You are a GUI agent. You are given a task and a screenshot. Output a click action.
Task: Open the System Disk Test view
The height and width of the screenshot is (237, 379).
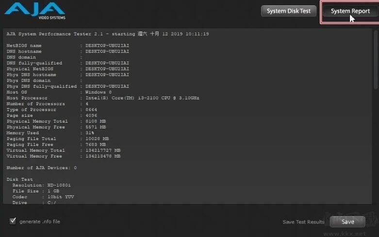coord(289,11)
